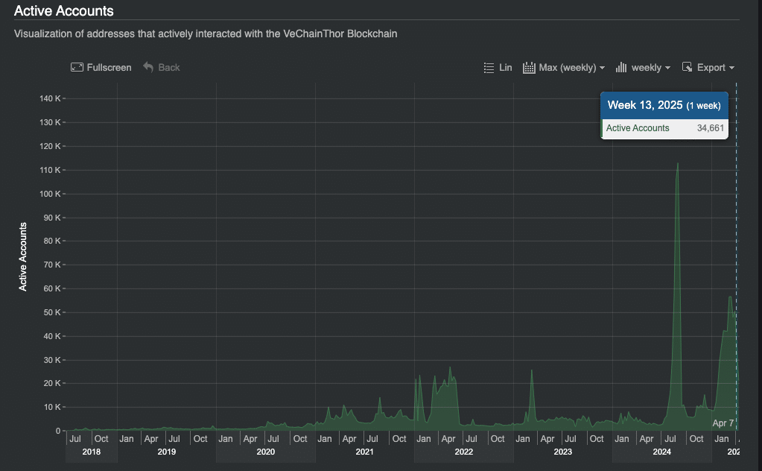Click the 50 K y-axis label
This screenshot has width=762, height=471.
tap(52, 312)
